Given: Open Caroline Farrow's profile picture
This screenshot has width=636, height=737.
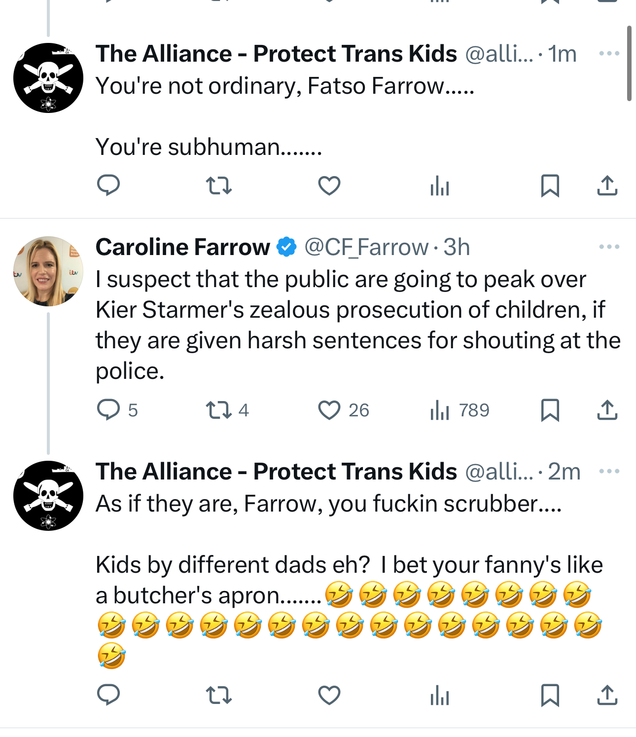Looking at the screenshot, I should click(x=48, y=271).
